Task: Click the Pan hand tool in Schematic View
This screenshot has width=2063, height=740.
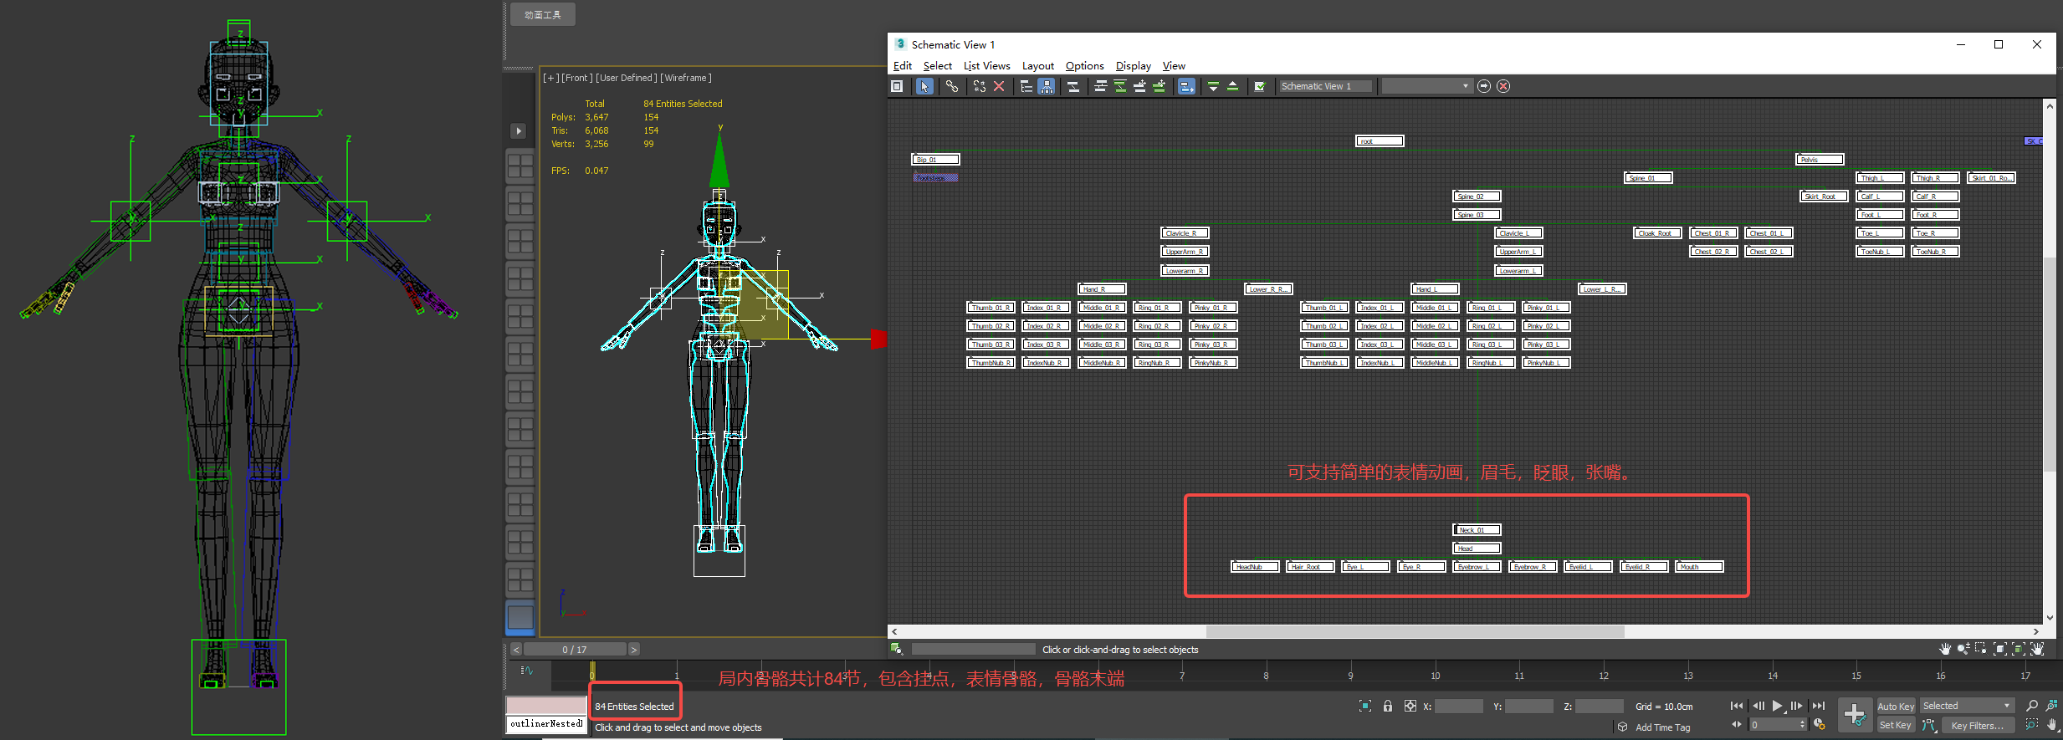Action: tap(1945, 649)
